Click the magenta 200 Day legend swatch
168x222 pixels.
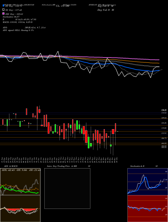3,13
